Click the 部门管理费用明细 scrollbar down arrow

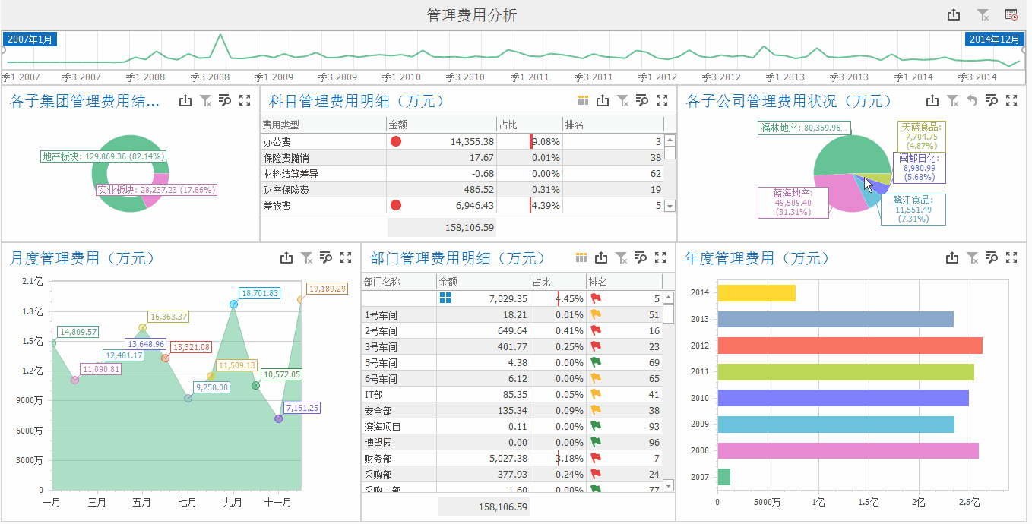pyautogui.click(x=669, y=485)
